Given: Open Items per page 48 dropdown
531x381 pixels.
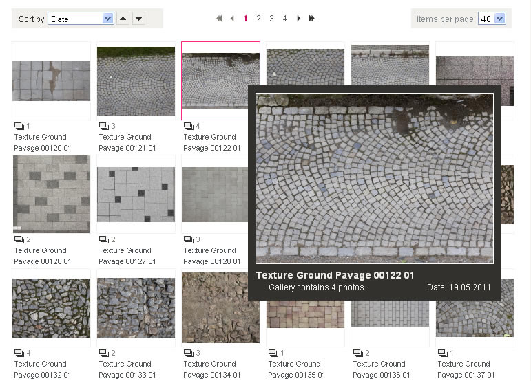Looking at the screenshot, I should click(492, 19).
